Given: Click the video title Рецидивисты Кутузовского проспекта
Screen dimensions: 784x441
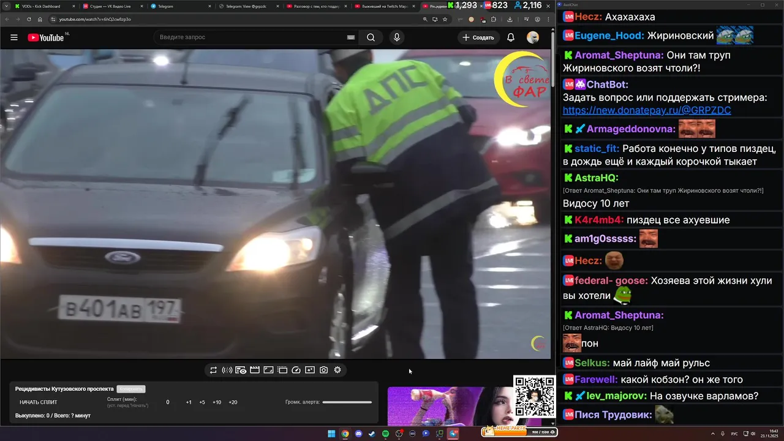Looking at the screenshot, I should (64, 389).
